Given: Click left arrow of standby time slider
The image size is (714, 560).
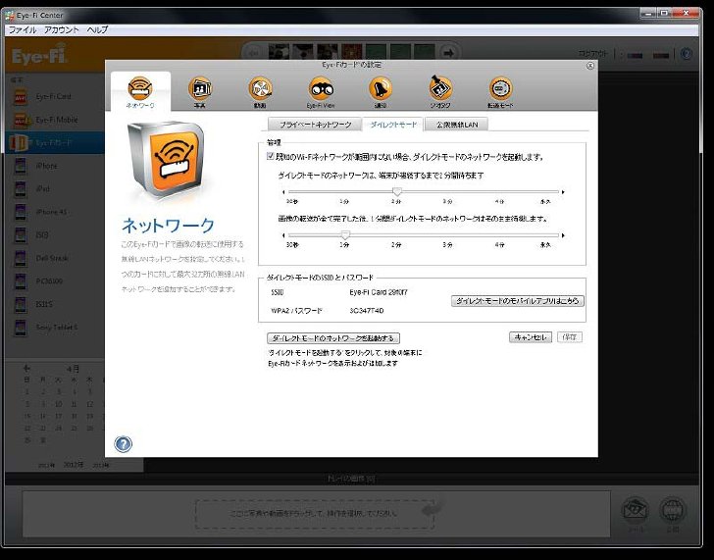Looking at the screenshot, I should tap(283, 235).
